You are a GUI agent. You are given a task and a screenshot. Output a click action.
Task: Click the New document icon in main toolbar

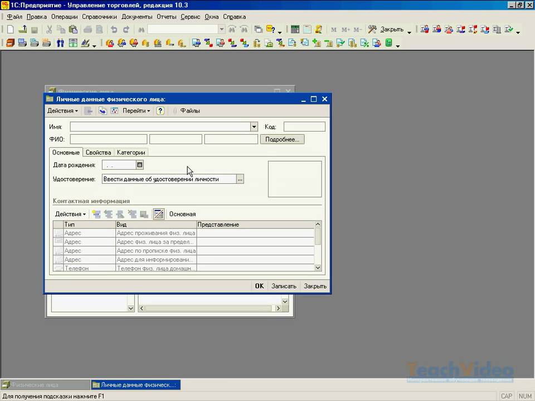point(10,30)
